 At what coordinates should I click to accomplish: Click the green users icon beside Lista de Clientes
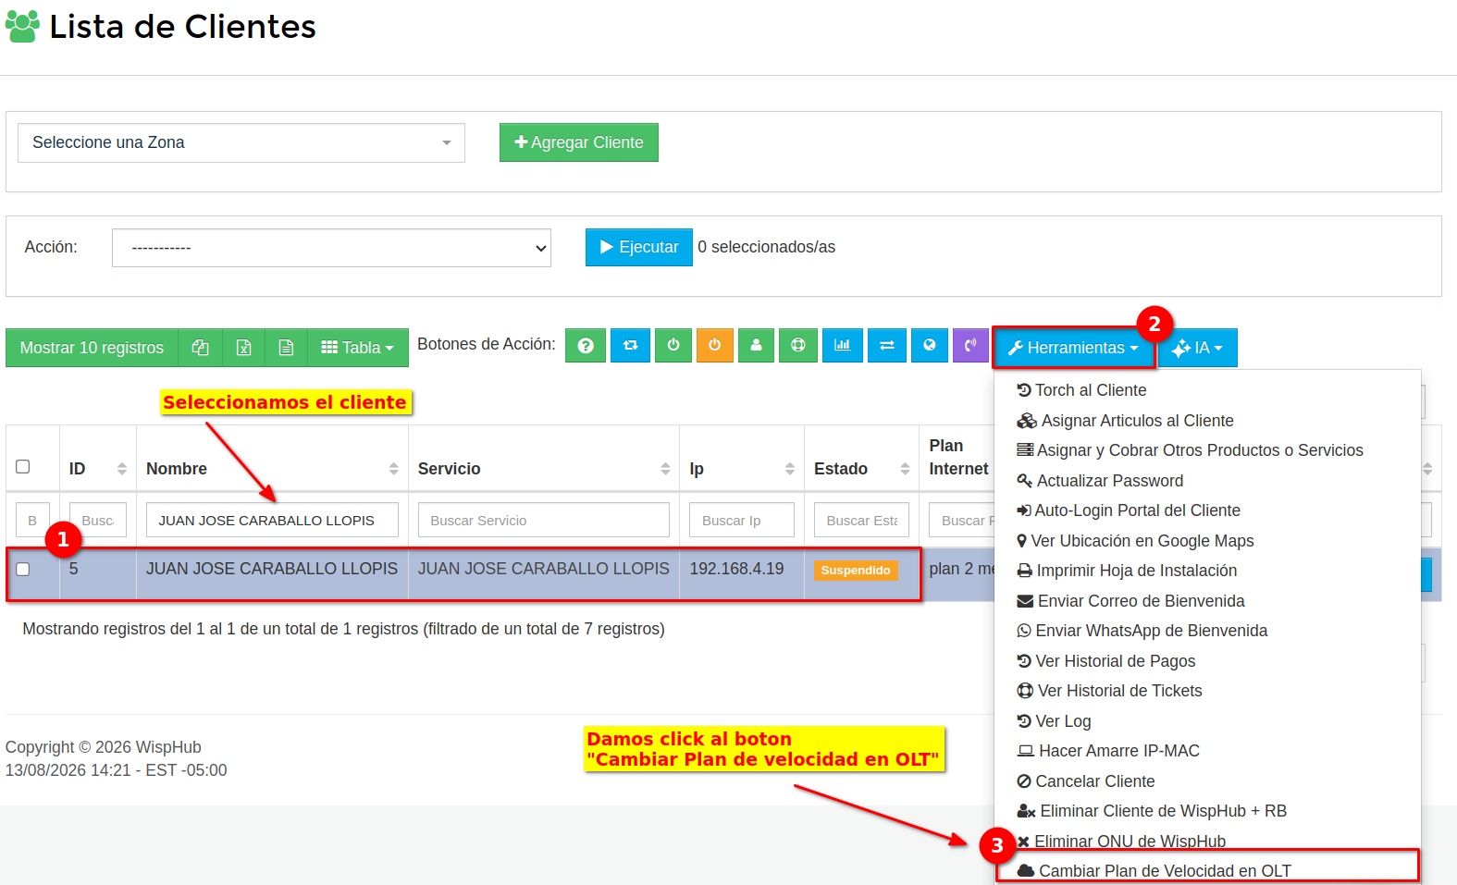pos(22,26)
